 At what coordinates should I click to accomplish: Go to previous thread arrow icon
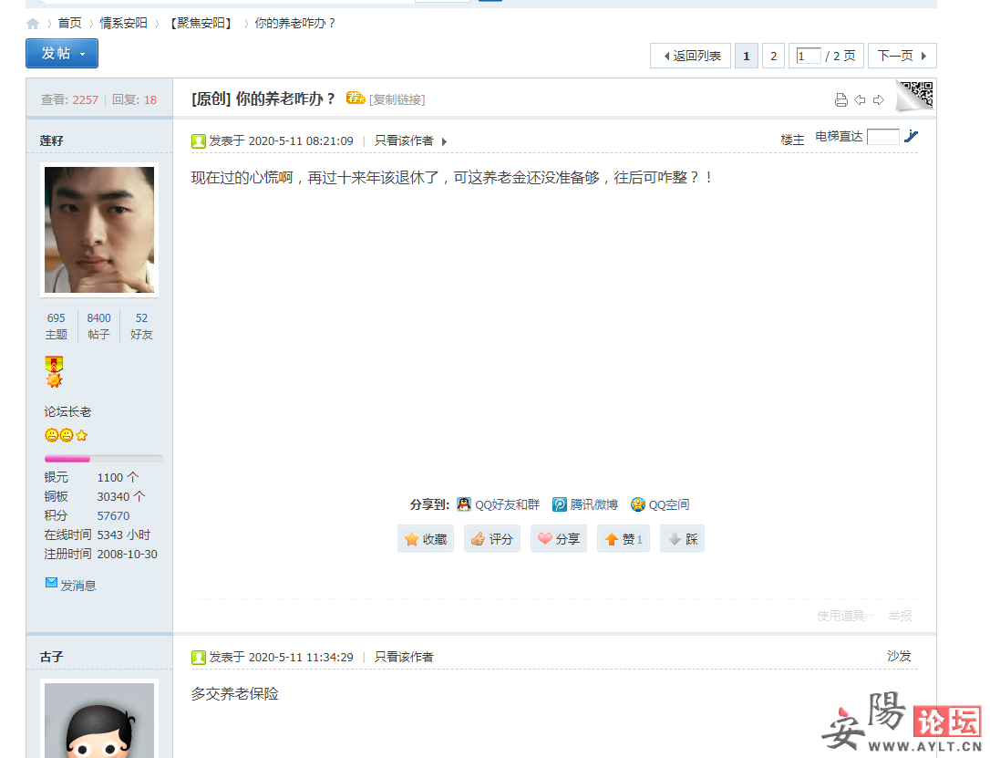(x=860, y=99)
